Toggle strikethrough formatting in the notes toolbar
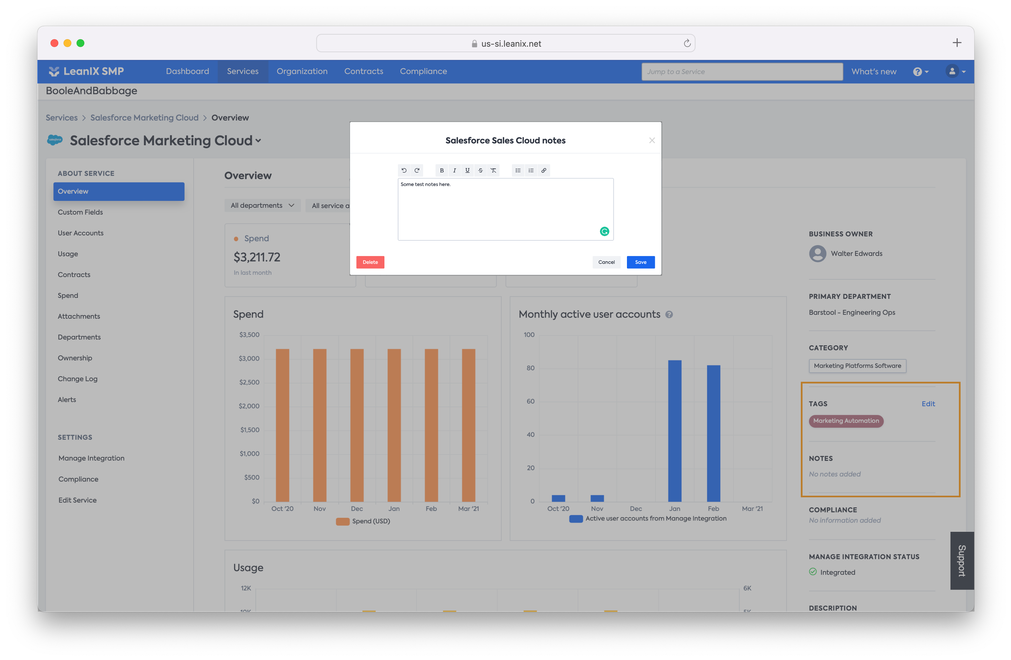 click(480, 170)
